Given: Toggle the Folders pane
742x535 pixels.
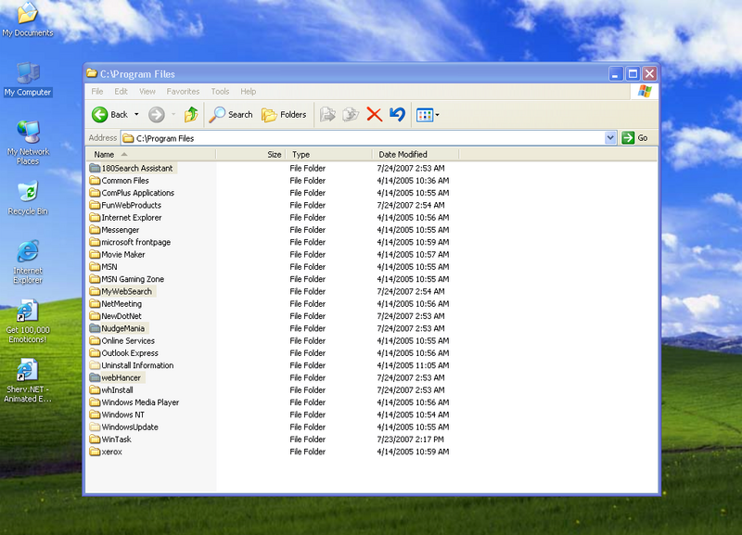Looking at the screenshot, I should (x=284, y=114).
